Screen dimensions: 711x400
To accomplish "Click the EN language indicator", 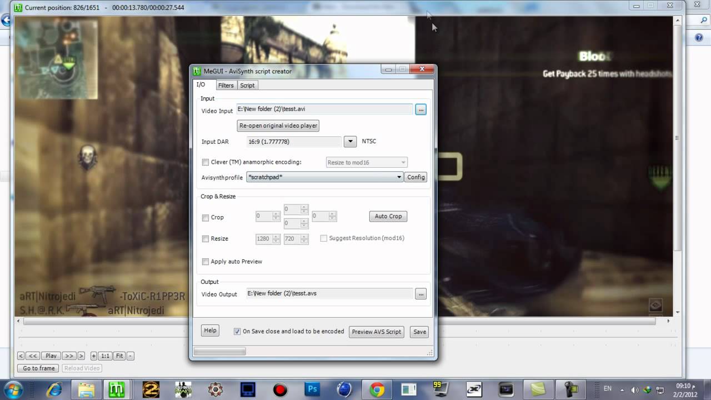I will [x=608, y=389].
